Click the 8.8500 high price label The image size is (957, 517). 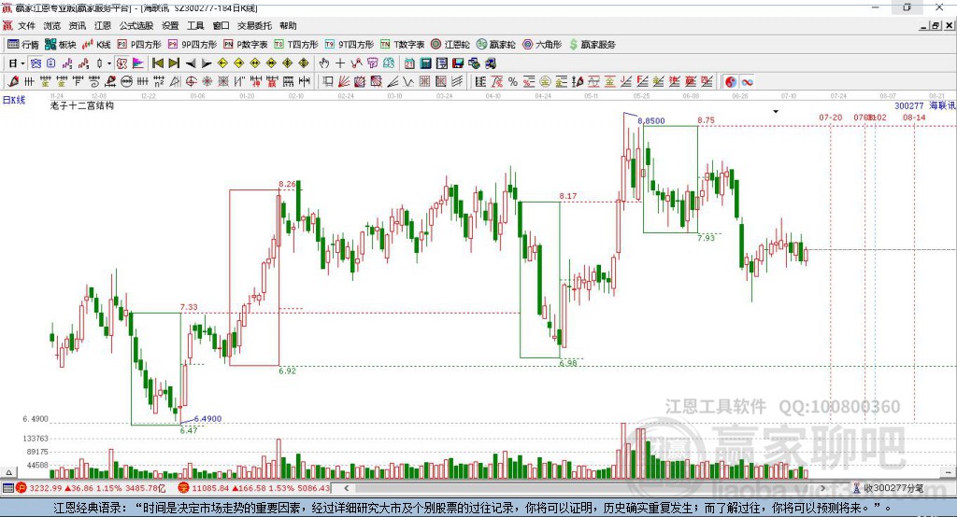click(651, 120)
